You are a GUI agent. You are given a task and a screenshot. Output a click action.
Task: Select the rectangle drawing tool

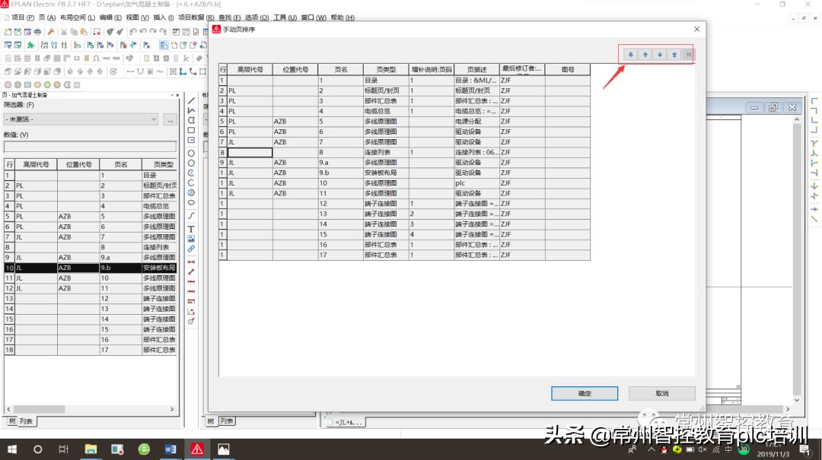coord(191,130)
